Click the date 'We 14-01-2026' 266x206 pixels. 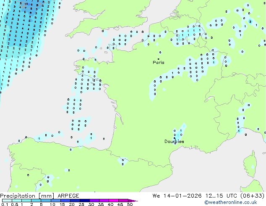tap(177, 196)
